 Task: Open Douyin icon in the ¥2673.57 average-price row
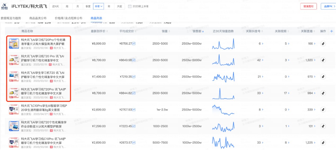323,143
